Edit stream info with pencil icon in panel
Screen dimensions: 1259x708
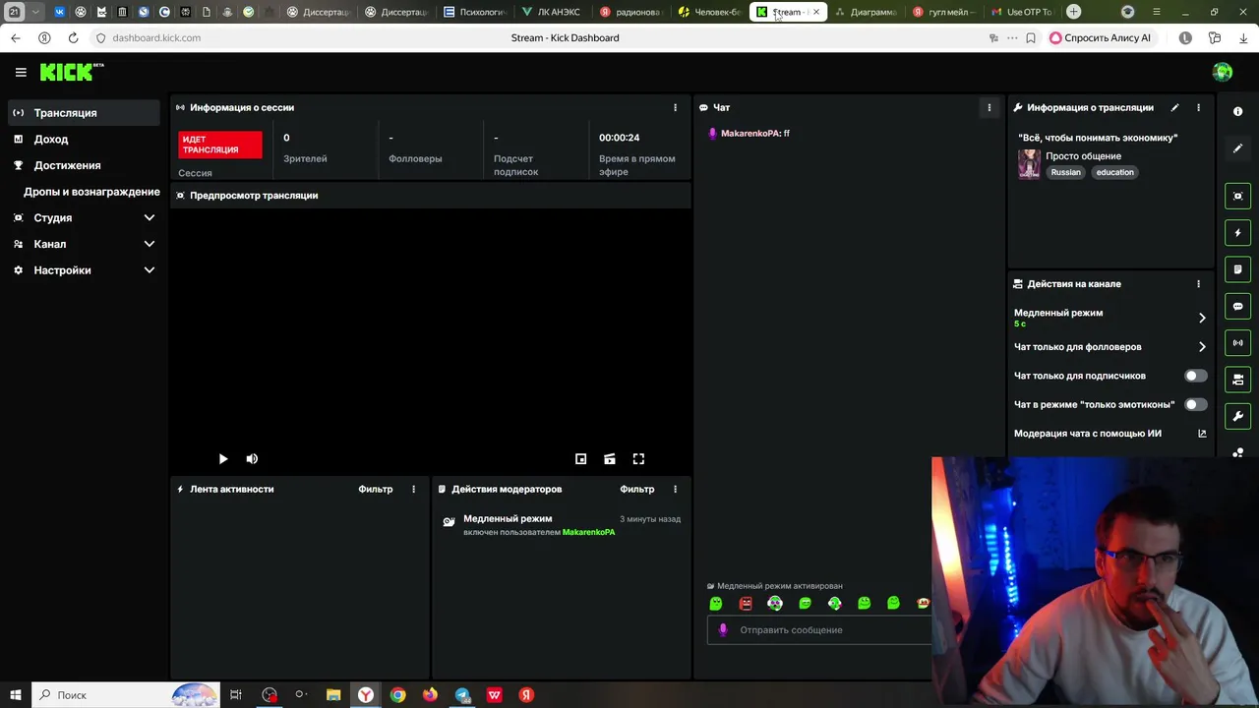tap(1174, 107)
